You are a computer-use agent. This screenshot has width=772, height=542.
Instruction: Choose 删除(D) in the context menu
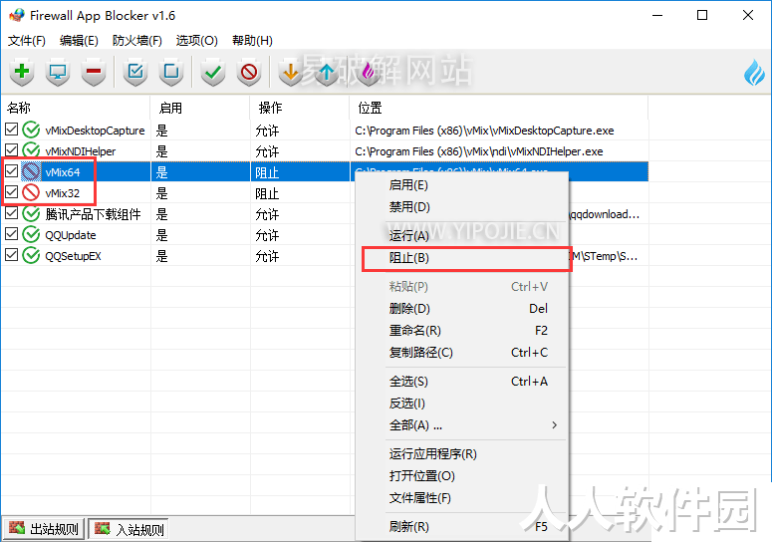tap(462, 309)
